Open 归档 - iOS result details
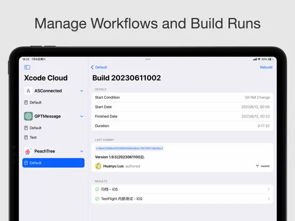This screenshot has height=221, width=295. (x=182, y=190)
